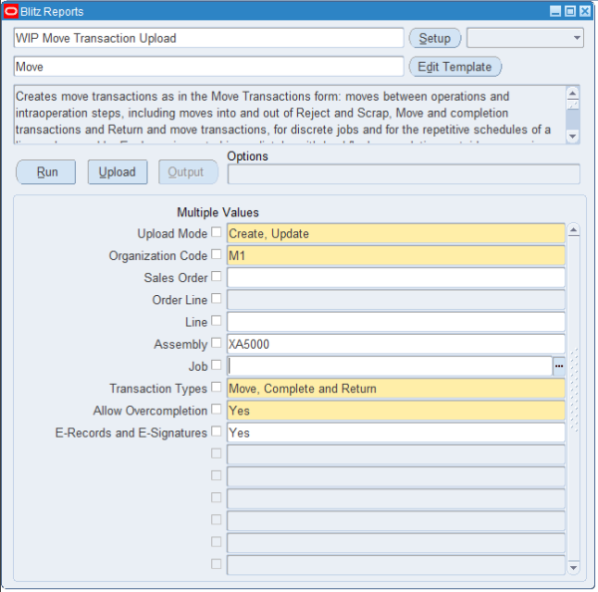This screenshot has width=598, height=592.
Task: Open the Setup button
Action: pyautogui.click(x=435, y=38)
